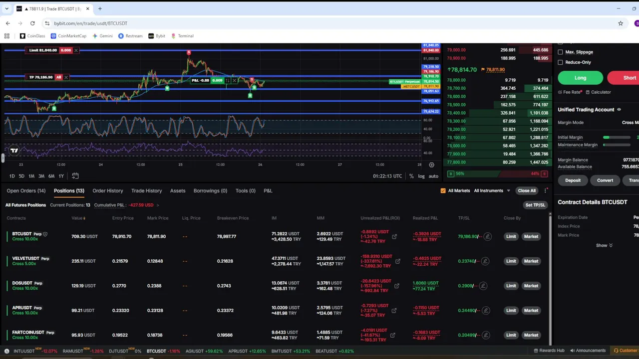This screenshot has width=639, height=359.
Task: Click the Maintenance Margin progress bar
Action: click(617, 145)
